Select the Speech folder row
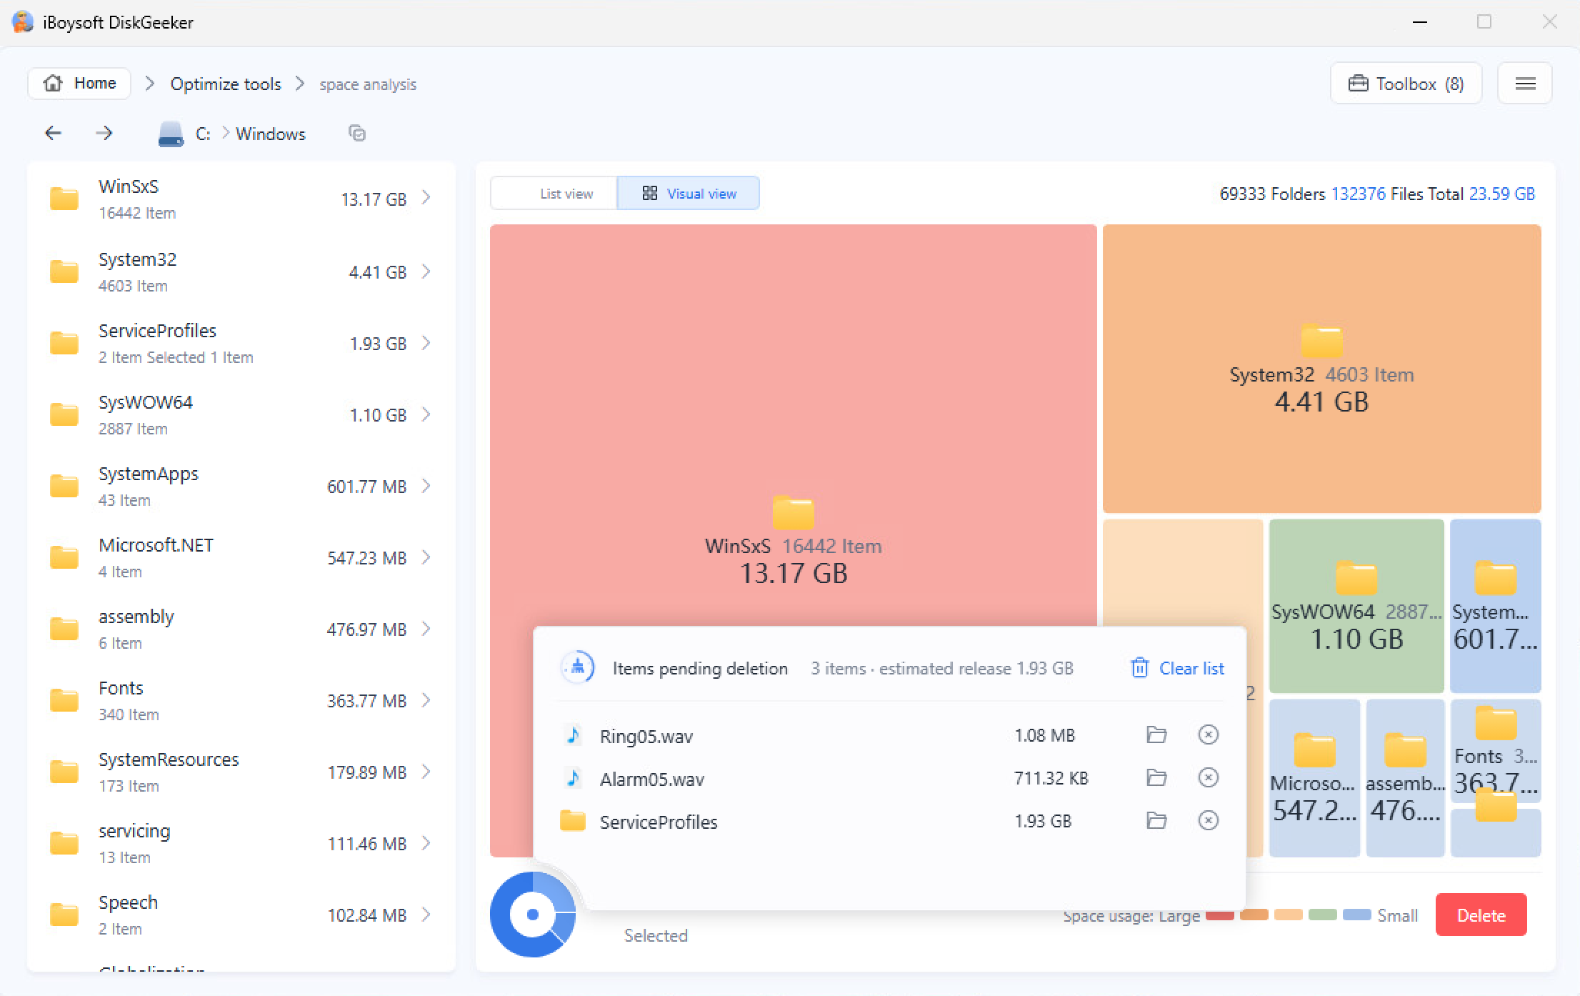 tap(241, 915)
